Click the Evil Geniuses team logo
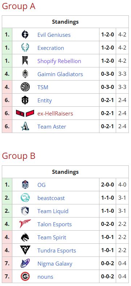131x286 pixels. click(25, 35)
